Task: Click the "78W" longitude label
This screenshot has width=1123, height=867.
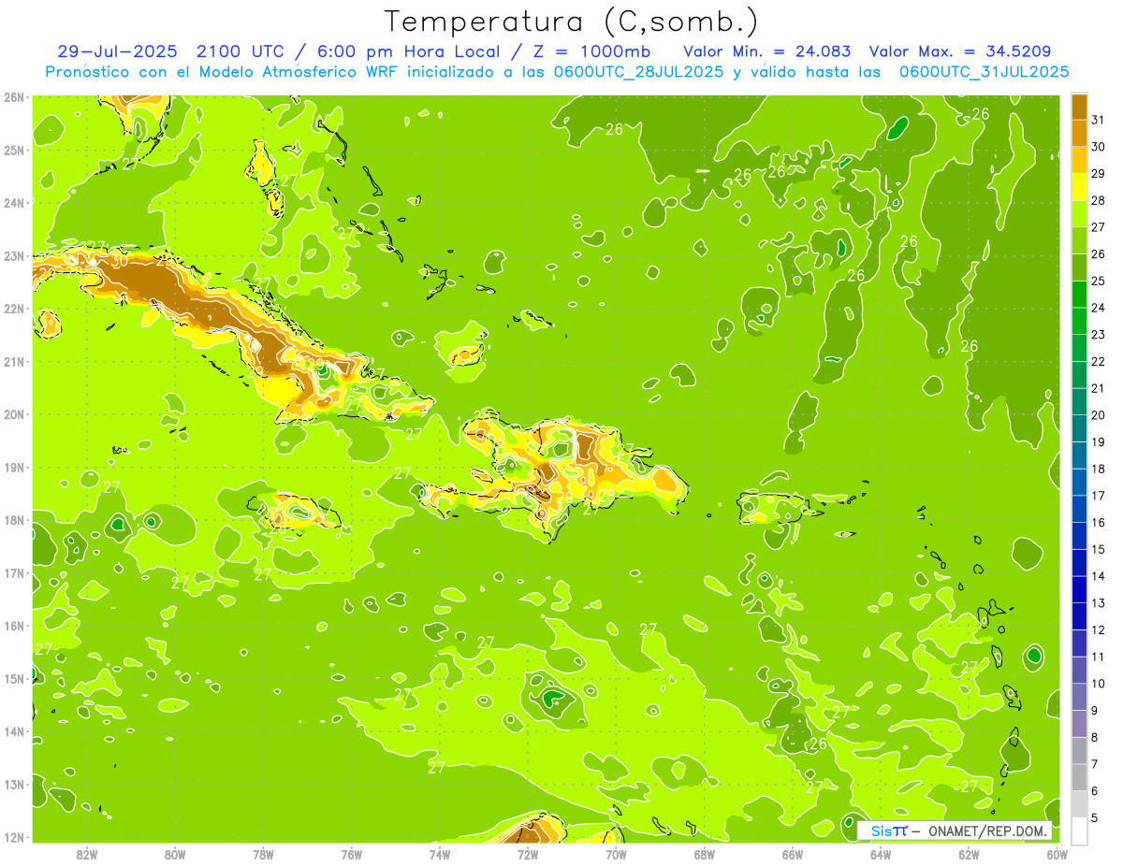Action: click(x=263, y=855)
